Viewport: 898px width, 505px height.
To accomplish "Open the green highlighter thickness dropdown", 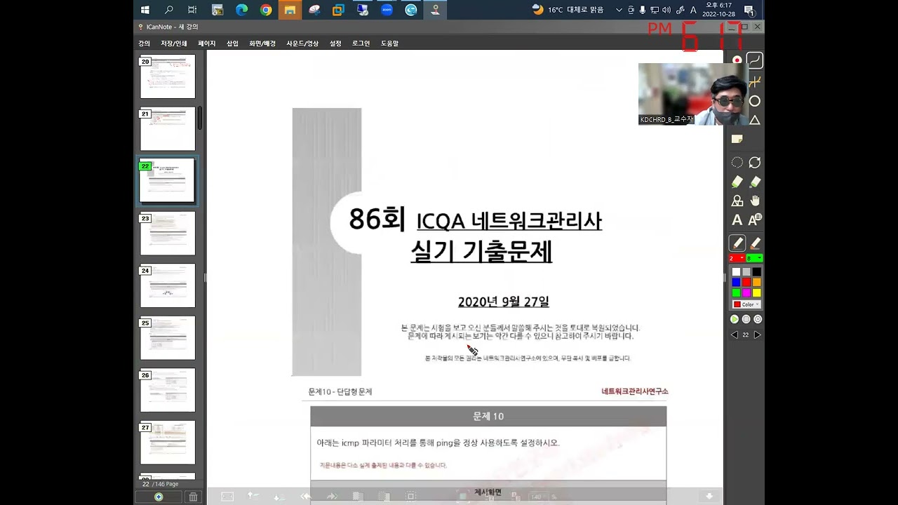I will click(755, 259).
